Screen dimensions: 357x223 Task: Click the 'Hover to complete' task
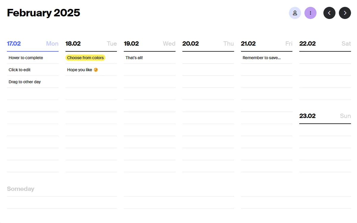coord(26,58)
